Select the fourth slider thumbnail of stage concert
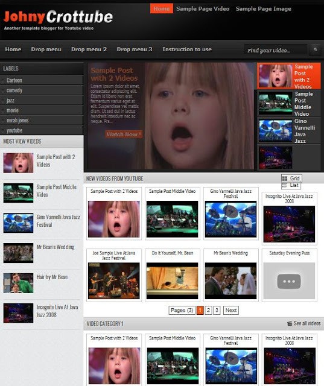The width and height of the screenshot is (324, 386). [x=275, y=157]
